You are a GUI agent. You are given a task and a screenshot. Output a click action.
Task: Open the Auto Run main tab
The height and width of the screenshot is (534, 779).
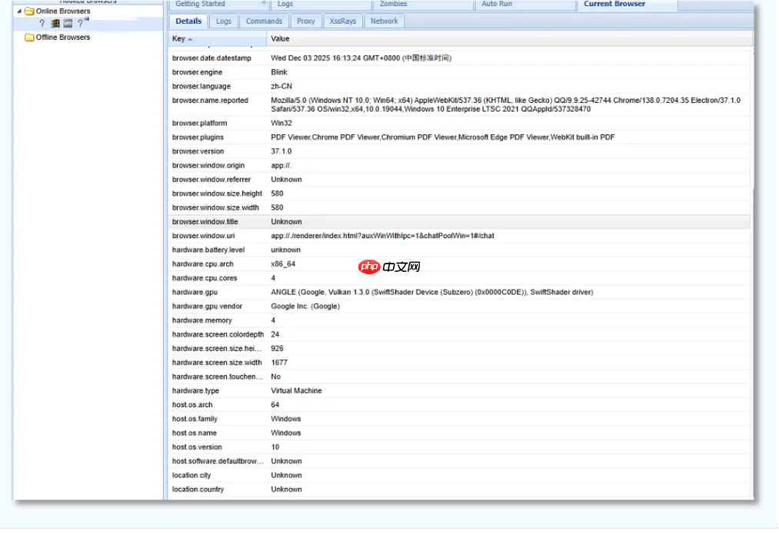(x=497, y=5)
